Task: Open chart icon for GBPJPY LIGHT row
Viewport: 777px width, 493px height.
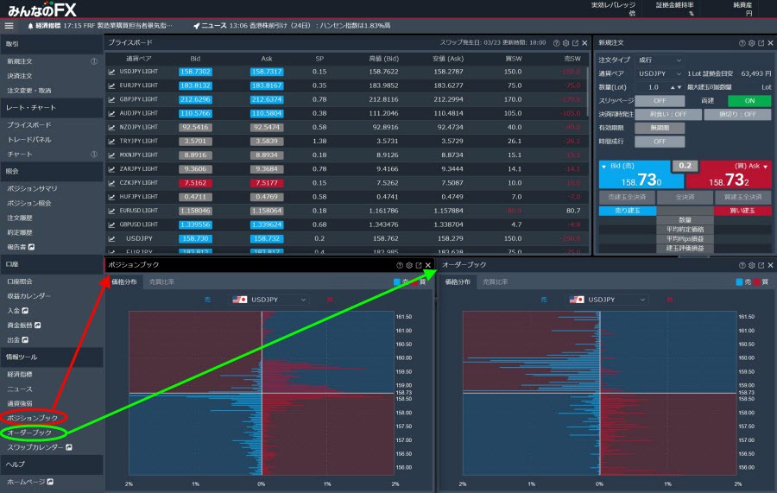Action: point(111,99)
